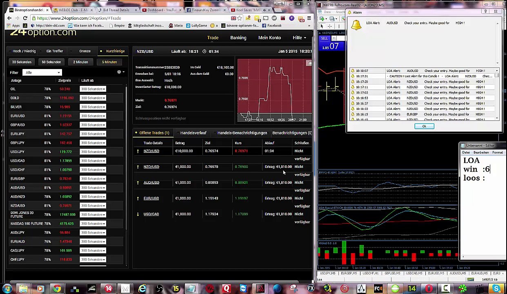Open the CHF/JPY expiry dropdown
507x294 pixels.
pyautogui.click(x=93, y=260)
